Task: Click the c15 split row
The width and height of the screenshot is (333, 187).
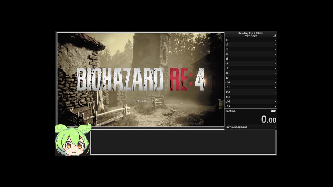Action: pos(251,106)
